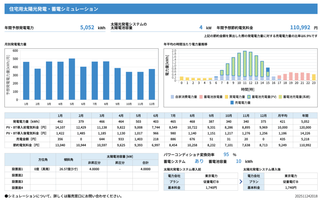Image resolution: width=328 pixels, height=207 pixels.
Task: Click the 蓄電池充電量(系統) legend marker
Action: [x=280, y=97]
